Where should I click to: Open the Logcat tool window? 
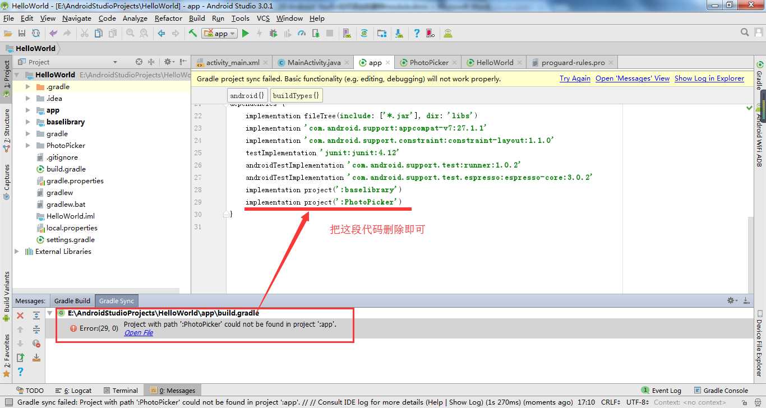(x=73, y=391)
